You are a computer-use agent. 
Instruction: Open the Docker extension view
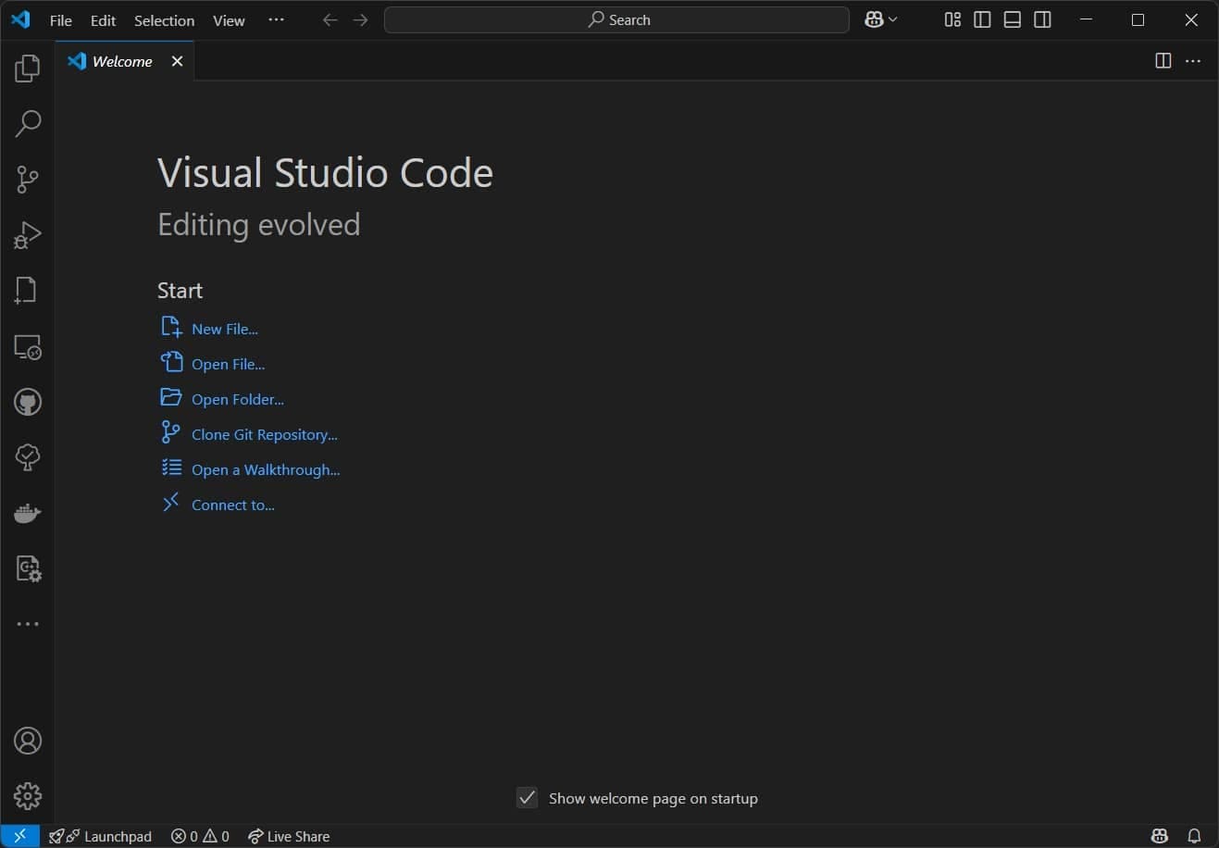27,512
